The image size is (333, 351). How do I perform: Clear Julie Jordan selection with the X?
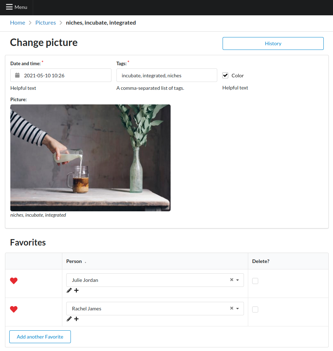point(231,280)
